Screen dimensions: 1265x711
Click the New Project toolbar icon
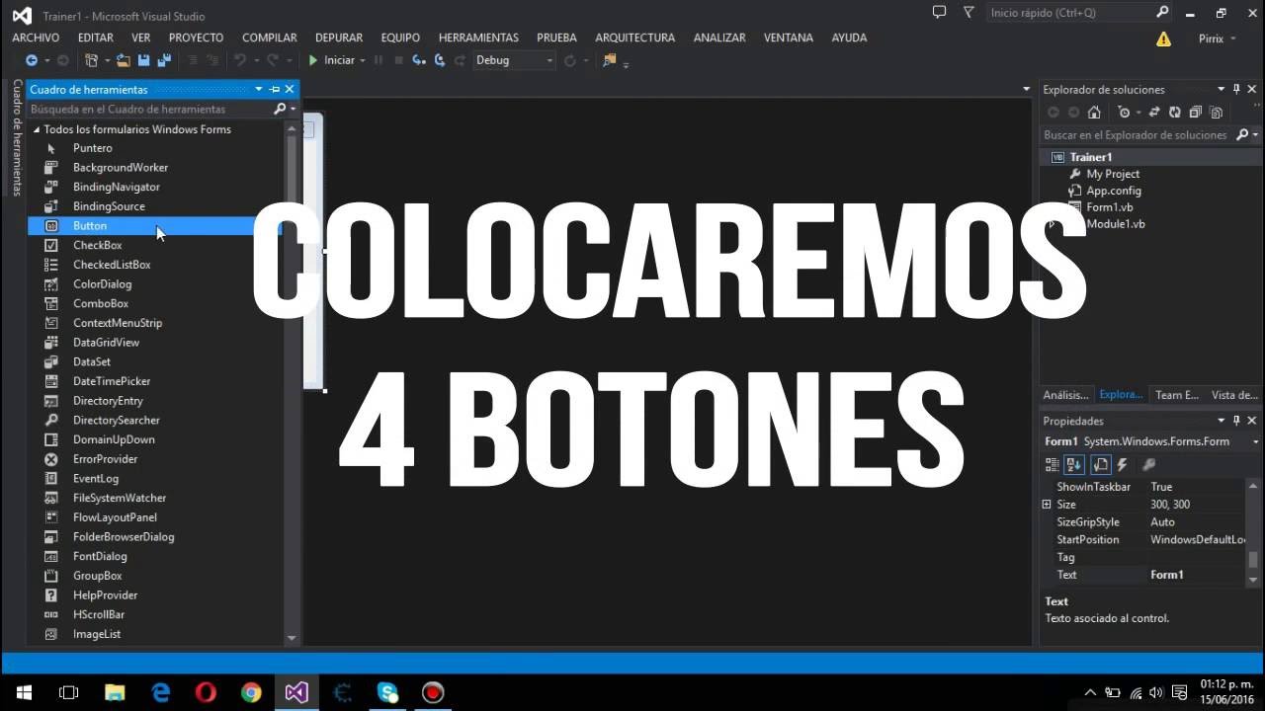[92, 60]
